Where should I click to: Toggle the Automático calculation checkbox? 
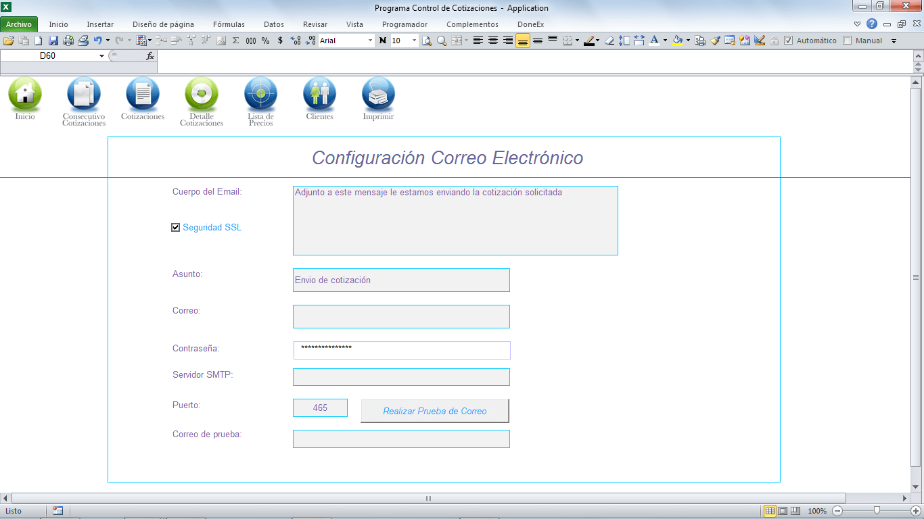(788, 41)
